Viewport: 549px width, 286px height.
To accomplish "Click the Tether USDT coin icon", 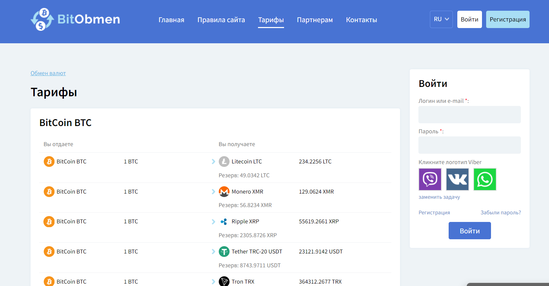I will click(x=224, y=252).
